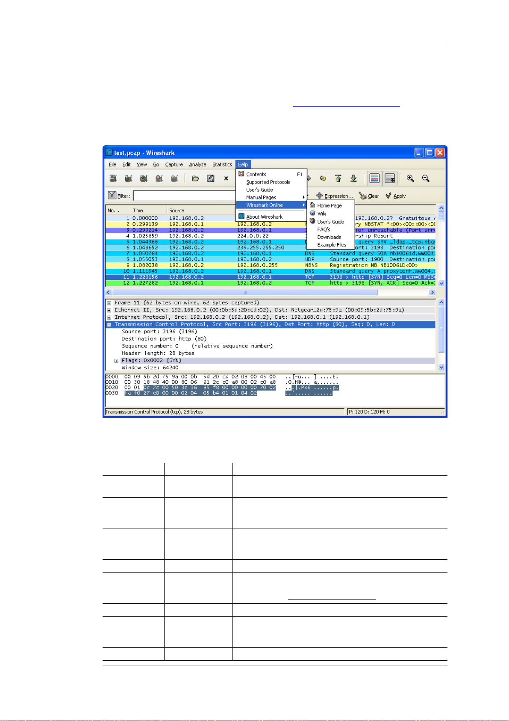This screenshot has height=721, width=509.
Task: Open the Manual Pages submenu
Action: coord(272,197)
